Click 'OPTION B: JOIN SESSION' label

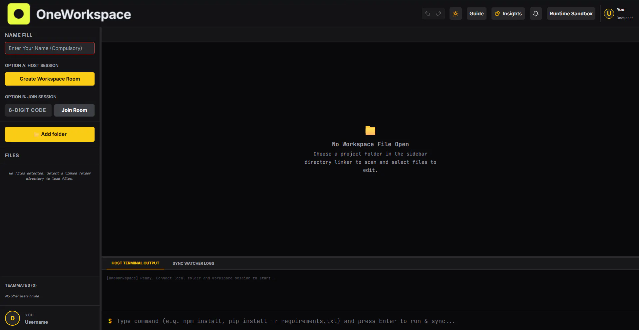(x=31, y=97)
